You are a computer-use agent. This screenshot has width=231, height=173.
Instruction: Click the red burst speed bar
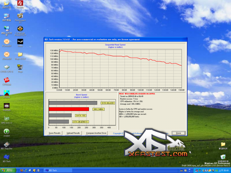[x=69, y=109]
